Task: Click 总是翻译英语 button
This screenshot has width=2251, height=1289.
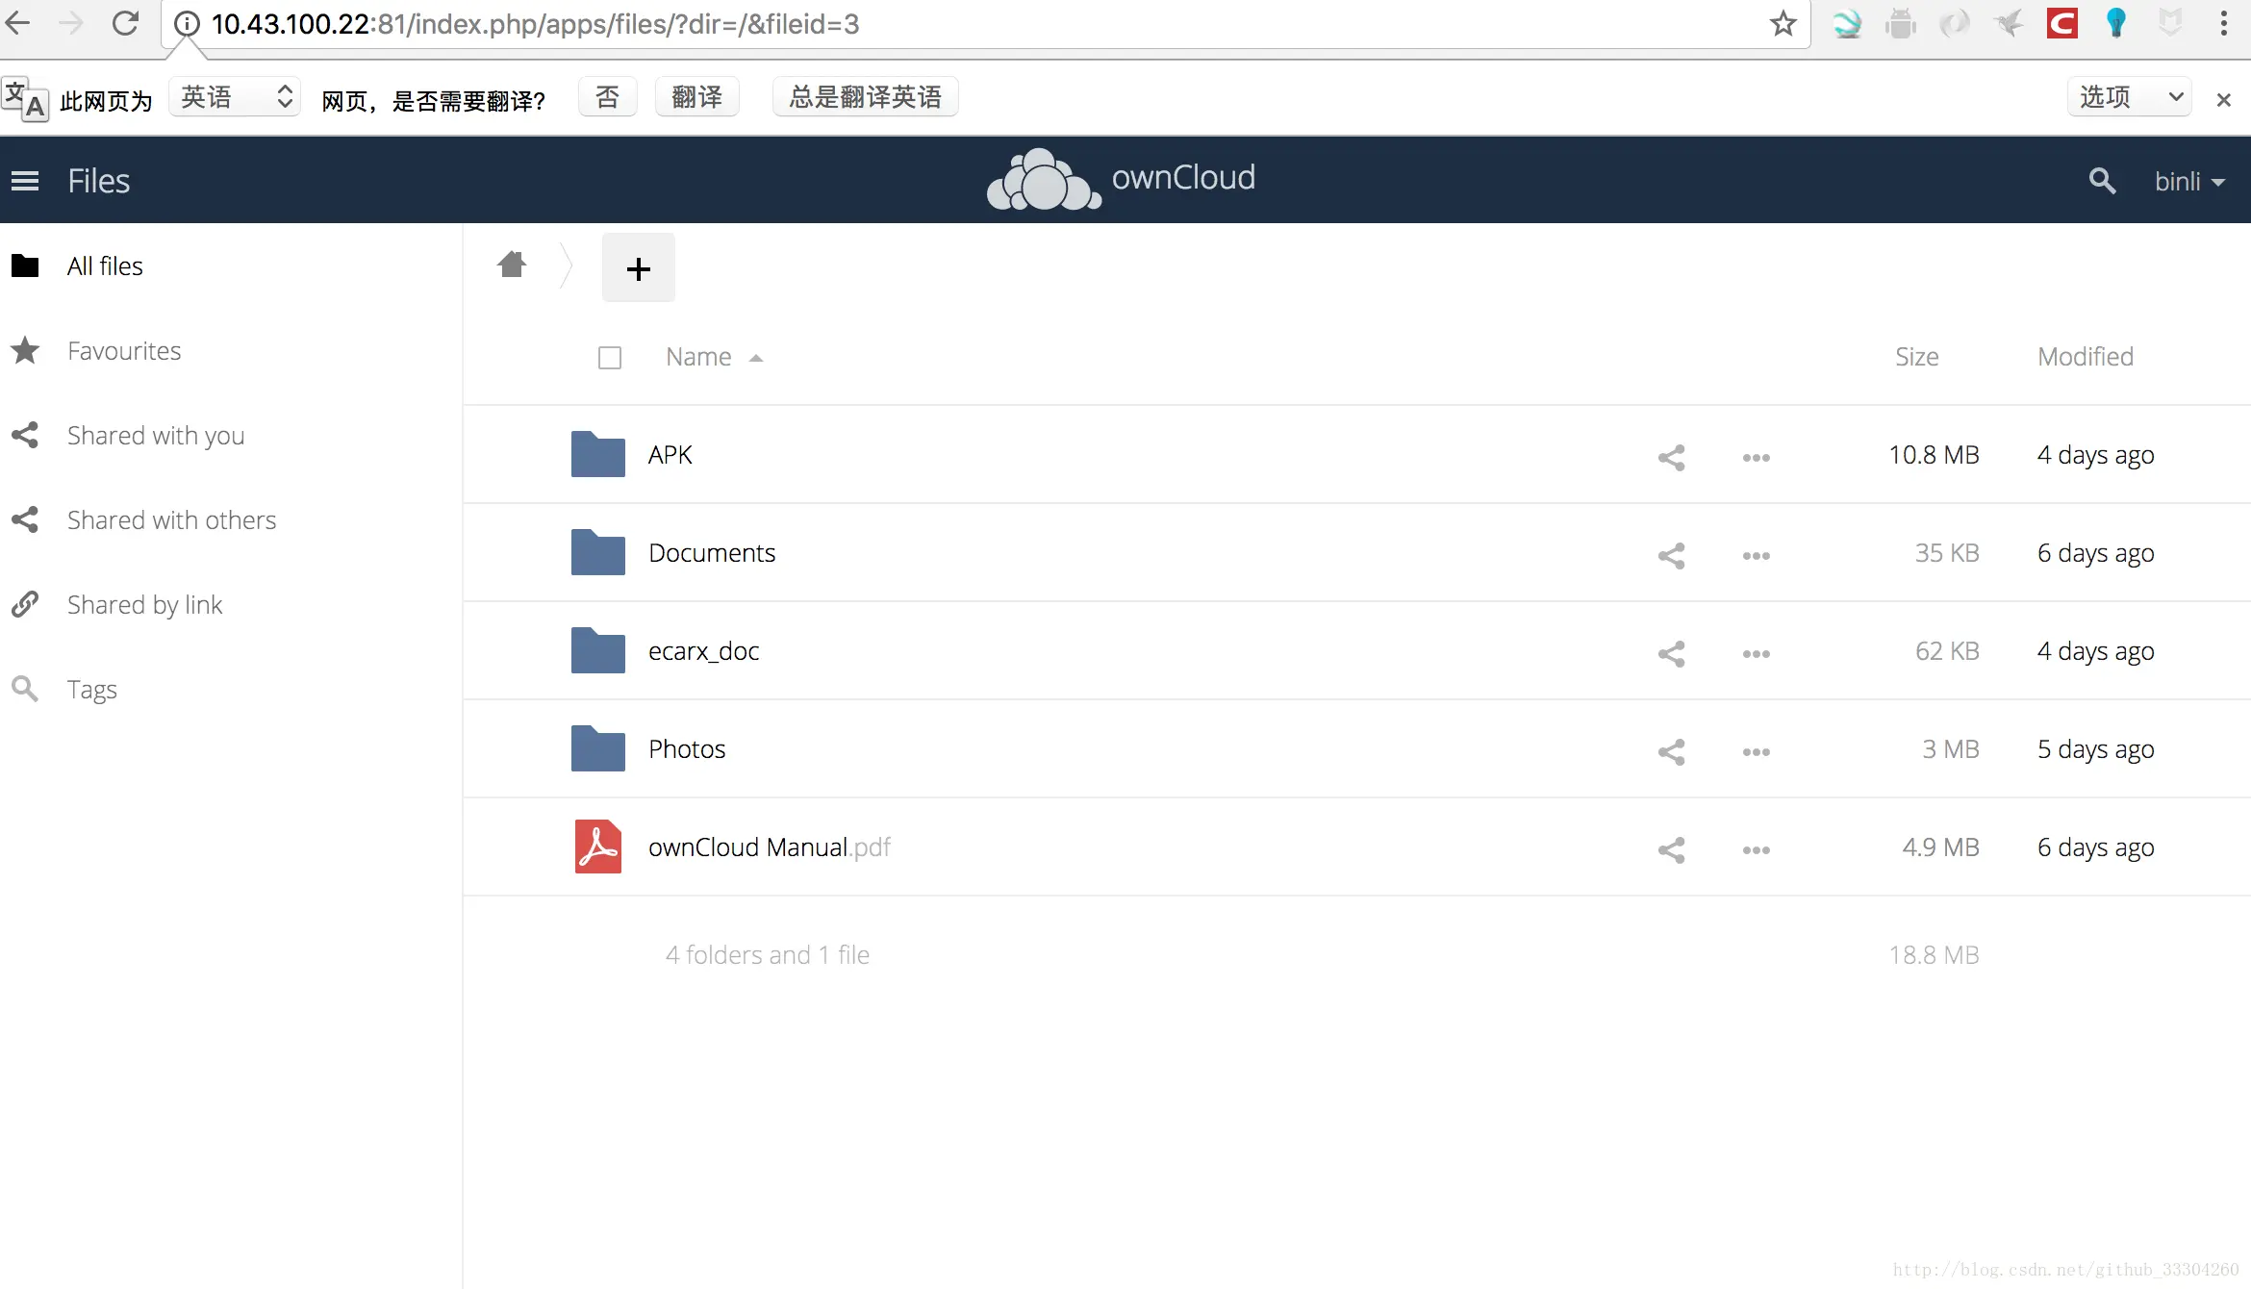Action: 865,97
